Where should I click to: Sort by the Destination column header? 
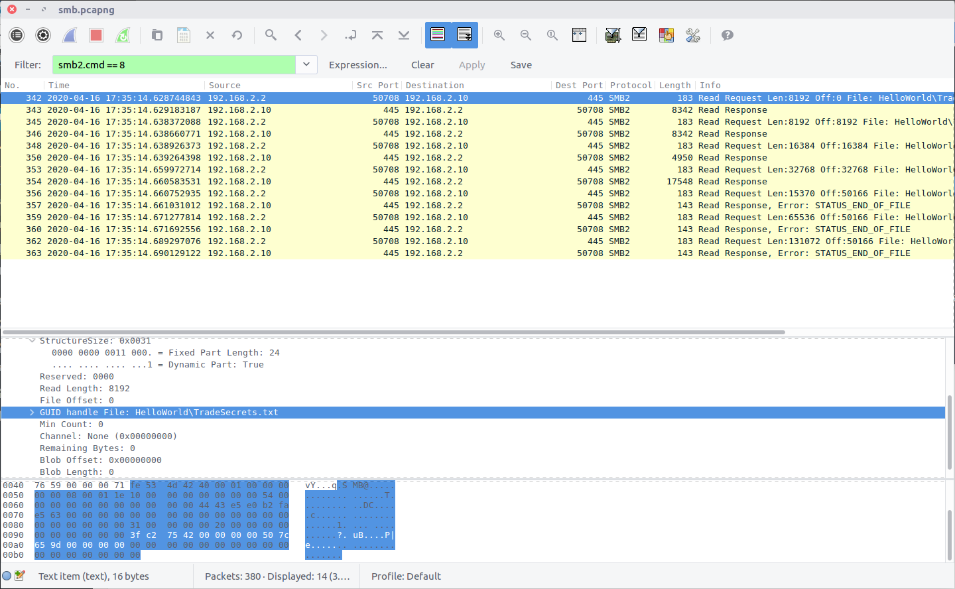[x=435, y=85]
